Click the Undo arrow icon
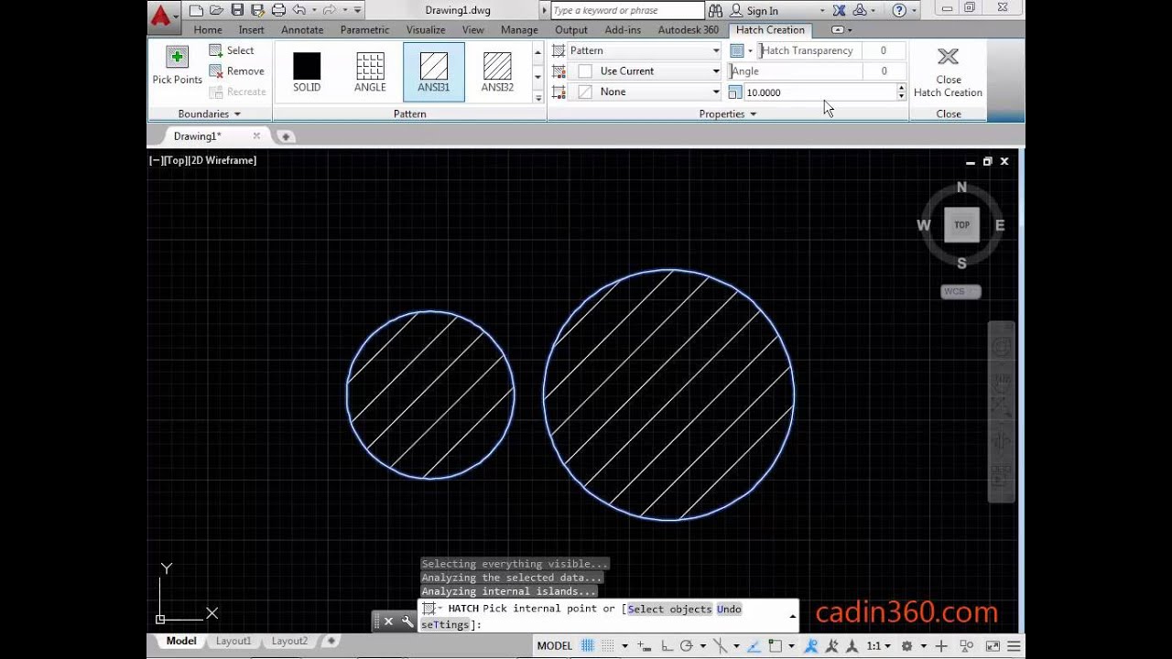This screenshot has height=659, width=1172. click(298, 10)
